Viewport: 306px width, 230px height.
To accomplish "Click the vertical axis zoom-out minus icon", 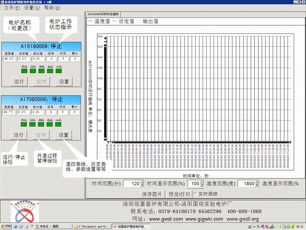I will (105, 42).
